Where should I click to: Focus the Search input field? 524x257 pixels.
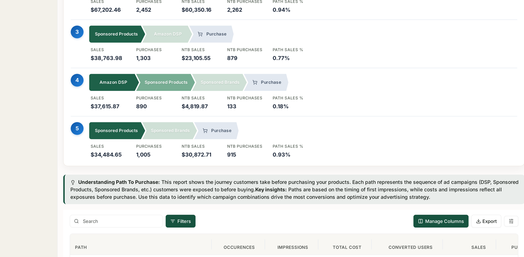[x=116, y=221]
